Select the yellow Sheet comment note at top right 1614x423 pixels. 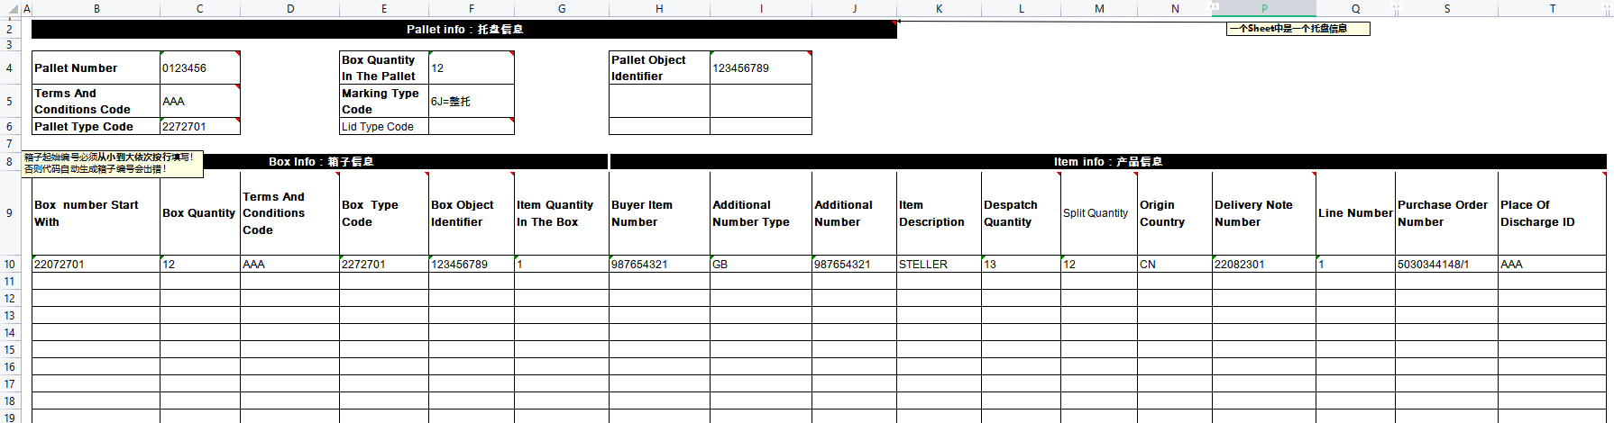pyautogui.click(x=1297, y=29)
